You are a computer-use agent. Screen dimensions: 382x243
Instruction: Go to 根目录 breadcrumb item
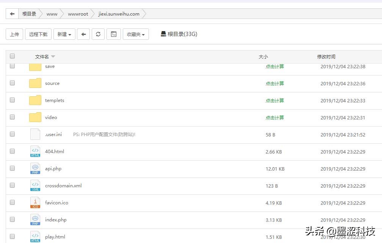click(29, 14)
